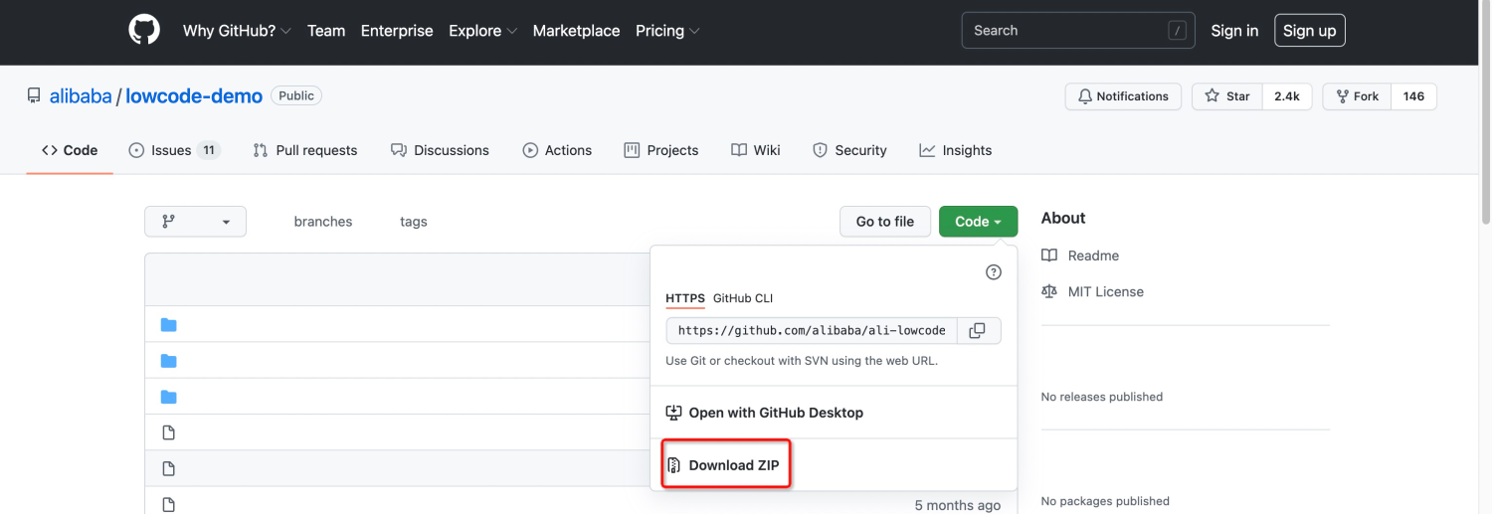Expand the Explore menu
1492x514 pixels.
tap(482, 31)
